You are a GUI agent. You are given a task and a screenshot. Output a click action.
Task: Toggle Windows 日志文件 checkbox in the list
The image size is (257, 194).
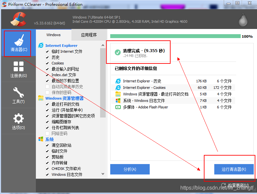click(x=47, y=174)
